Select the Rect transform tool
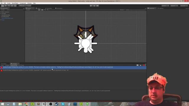The image size is (189, 106). [x=15, y=6]
